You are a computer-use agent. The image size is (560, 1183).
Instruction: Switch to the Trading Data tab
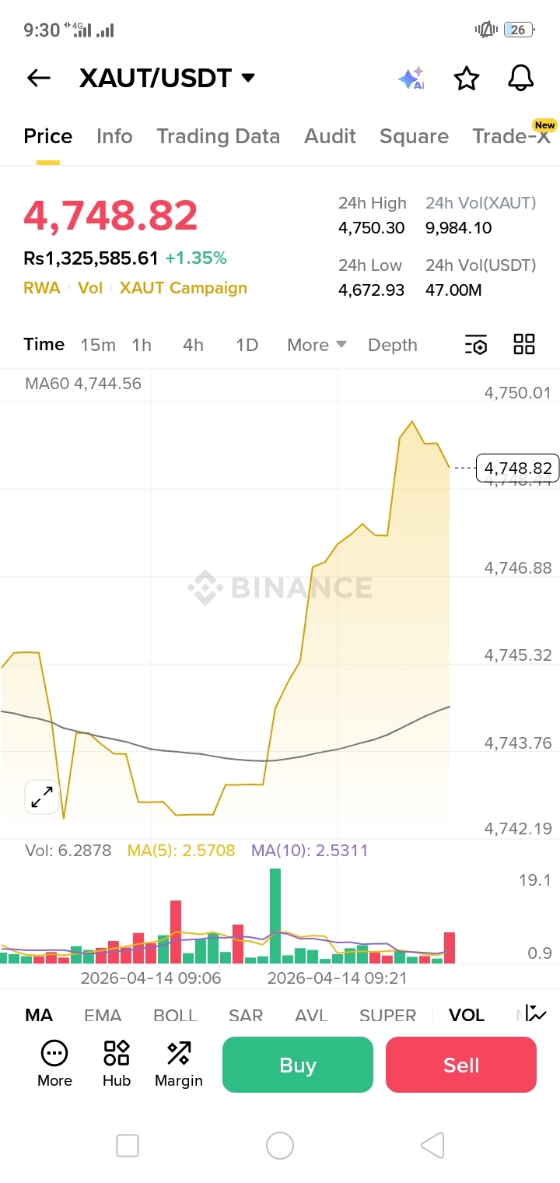[218, 136]
